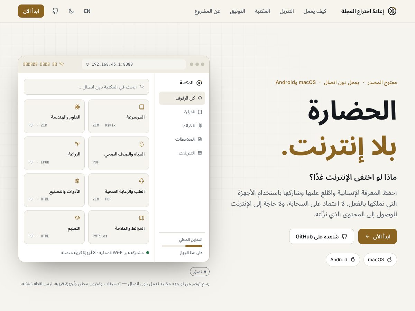Click the archive icon next to 'التنزيلات'
The height and width of the screenshot is (311, 415).
click(x=200, y=153)
